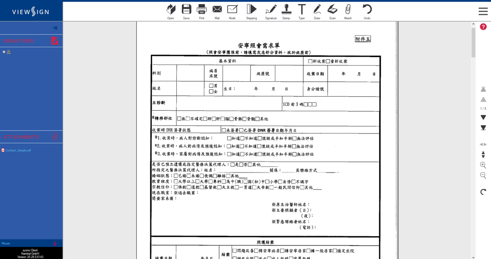Click the Scan tool icon
491x259 pixels.
point(333,12)
